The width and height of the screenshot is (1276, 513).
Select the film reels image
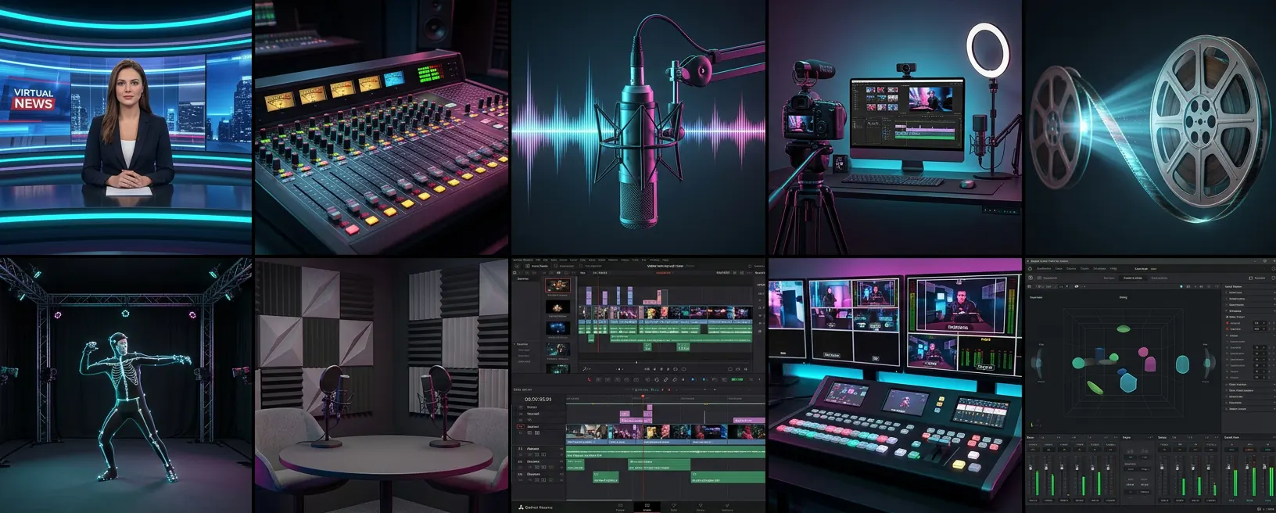[1150, 127]
